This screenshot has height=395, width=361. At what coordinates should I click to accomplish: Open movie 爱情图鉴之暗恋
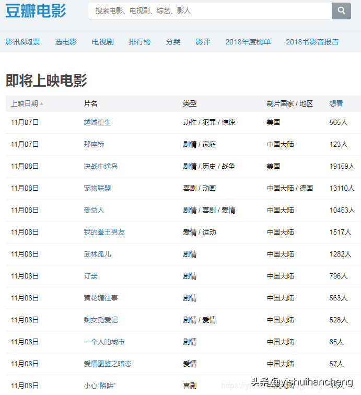tap(108, 364)
